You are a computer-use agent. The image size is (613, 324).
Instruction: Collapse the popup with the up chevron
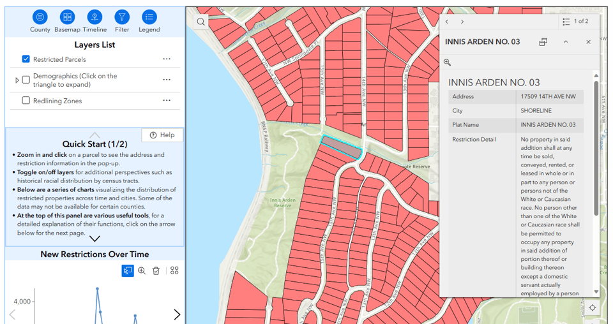[566, 42]
